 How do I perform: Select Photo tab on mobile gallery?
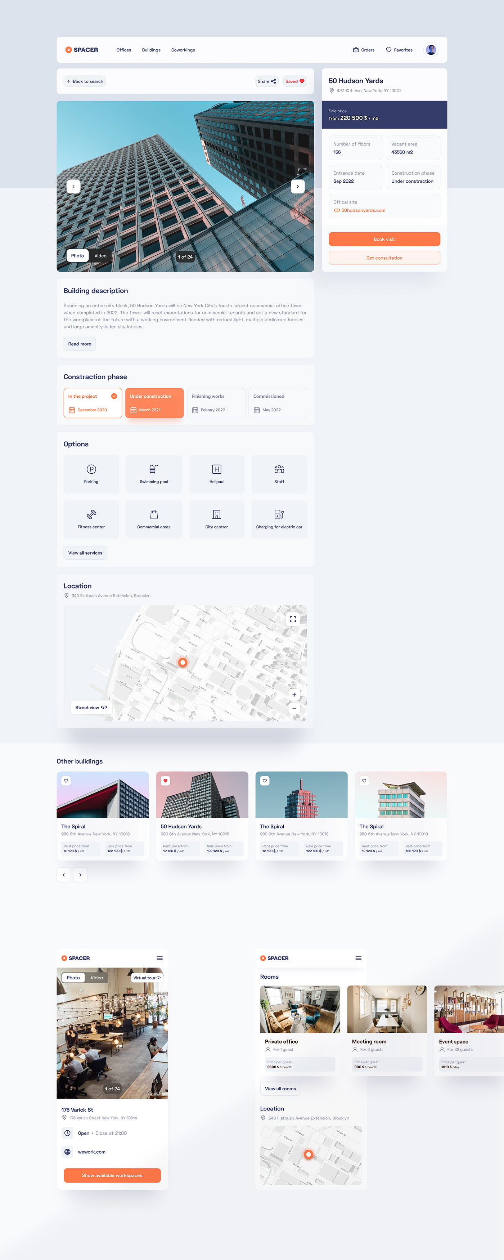click(x=73, y=978)
